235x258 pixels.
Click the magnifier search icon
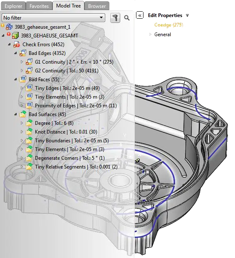pyautogui.click(x=126, y=18)
